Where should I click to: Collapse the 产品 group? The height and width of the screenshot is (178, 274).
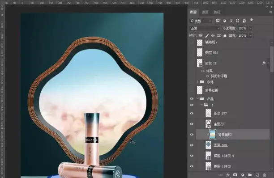(x=197, y=98)
